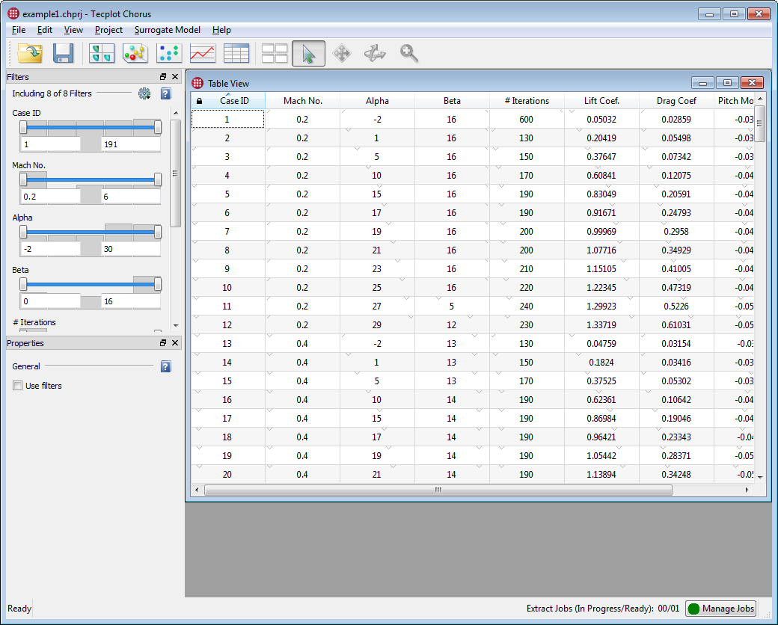Open 2D scatter plot toolbar icon

click(169, 53)
